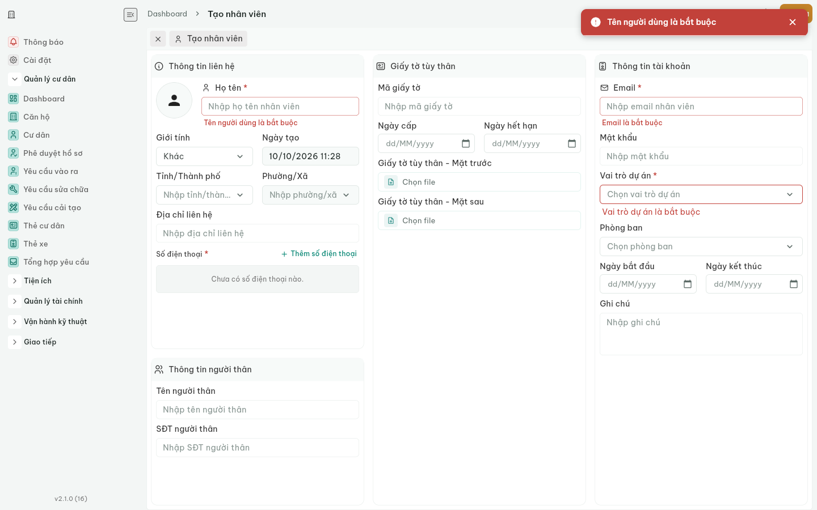The height and width of the screenshot is (510, 817).
Task: Click SĐT người thân input field
Action: point(258,448)
